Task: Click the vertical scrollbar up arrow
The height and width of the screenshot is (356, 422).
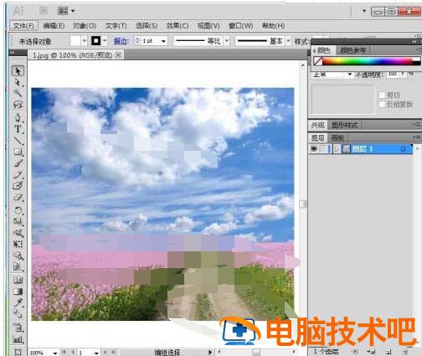Action: click(x=303, y=65)
